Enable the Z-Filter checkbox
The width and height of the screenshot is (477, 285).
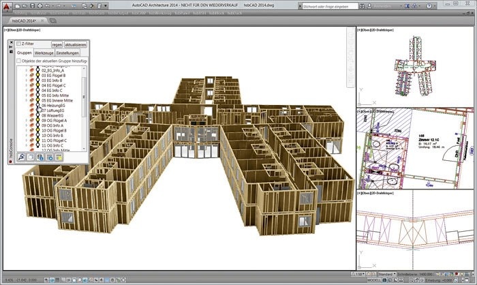tap(18, 44)
